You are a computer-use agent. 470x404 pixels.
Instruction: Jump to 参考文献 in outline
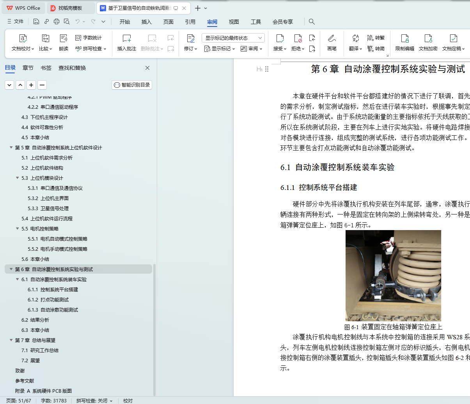[25, 381]
